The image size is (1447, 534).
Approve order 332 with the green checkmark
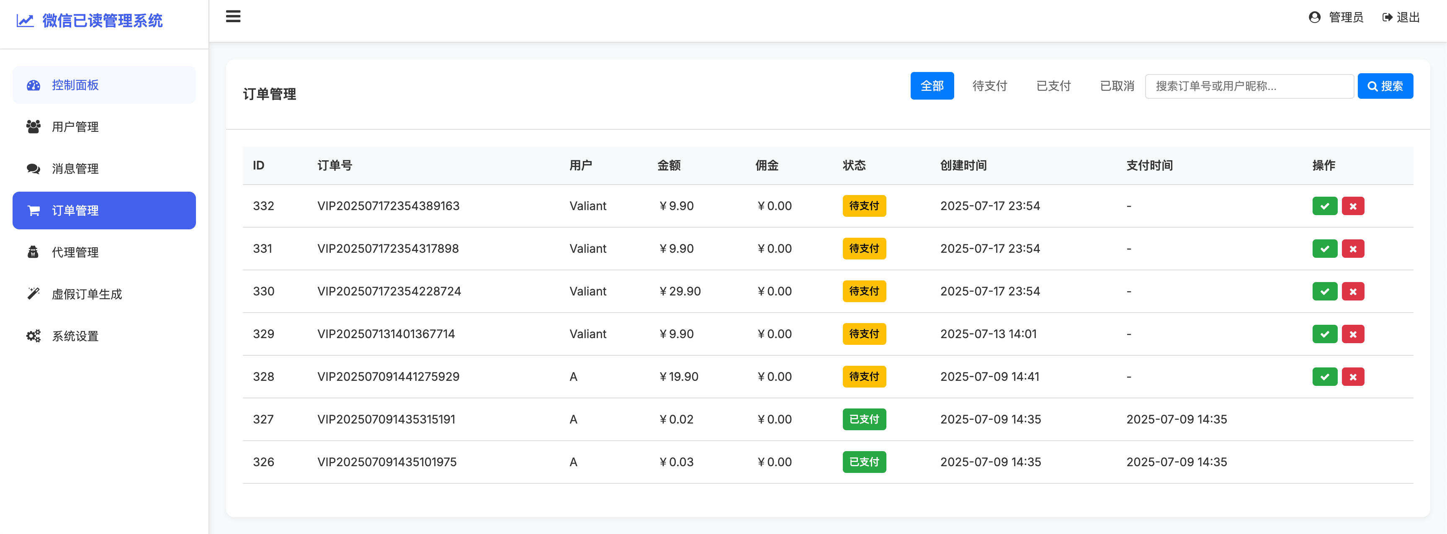click(1325, 205)
